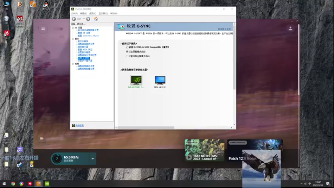Screen dimensions: 334x188
Task: Click the scroll-up arrow in G-SYNC panel
Action: 234,24
